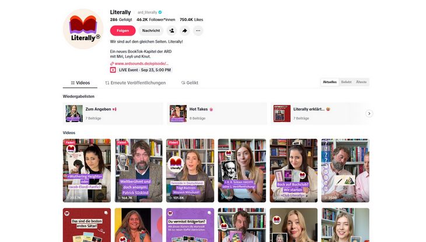The image size is (426, 242).
Task: Send a message via Nachricht button
Action: point(151,31)
